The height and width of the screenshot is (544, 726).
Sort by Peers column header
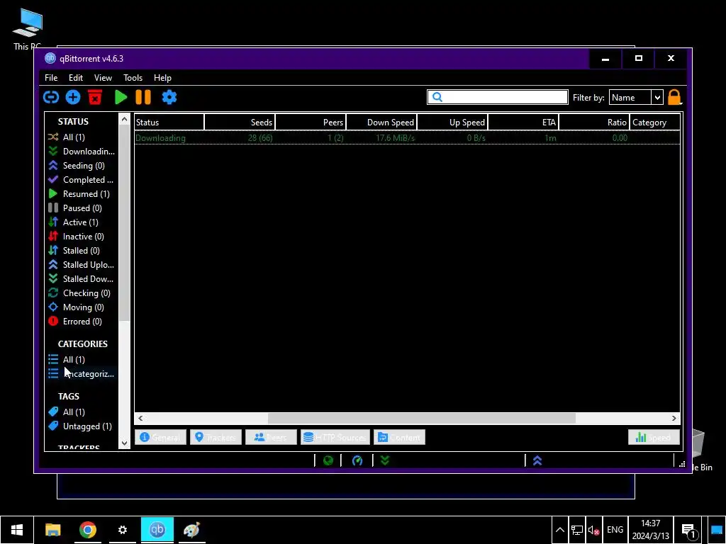click(x=311, y=123)
